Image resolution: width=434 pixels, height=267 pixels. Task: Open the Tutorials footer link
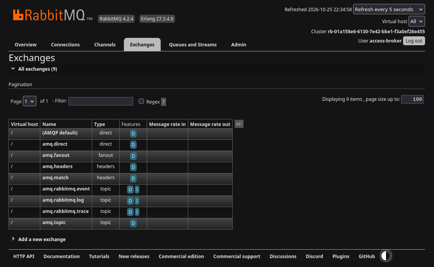[99, 256]
